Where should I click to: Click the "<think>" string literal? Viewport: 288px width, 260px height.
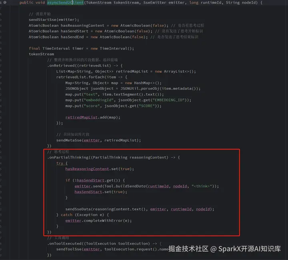click(x=202, y=186)
